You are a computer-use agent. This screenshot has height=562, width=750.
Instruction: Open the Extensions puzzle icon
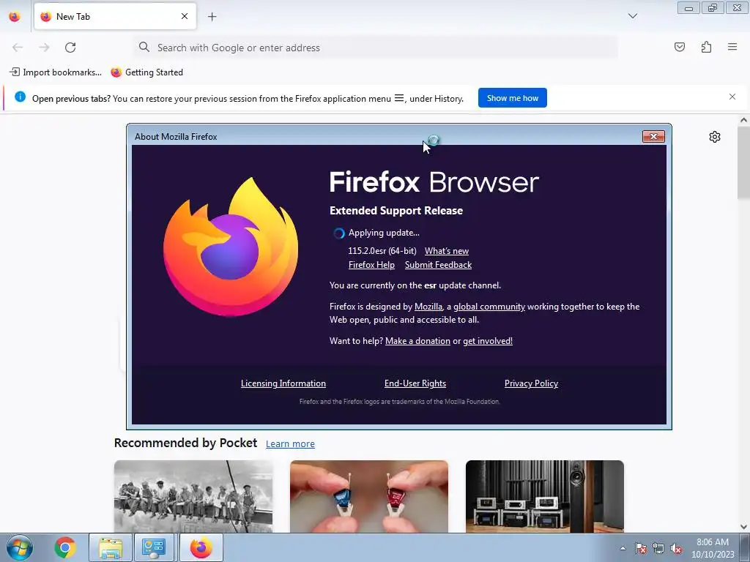click(706, 47)
